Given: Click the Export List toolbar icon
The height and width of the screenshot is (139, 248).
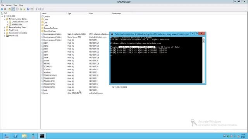Looking at the screenshot, I should point(24,9).
